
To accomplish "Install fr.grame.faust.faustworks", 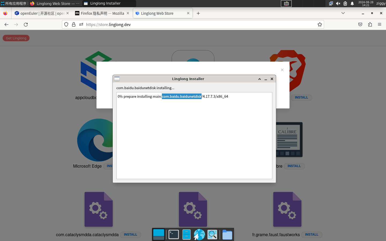I will (311, 235).
